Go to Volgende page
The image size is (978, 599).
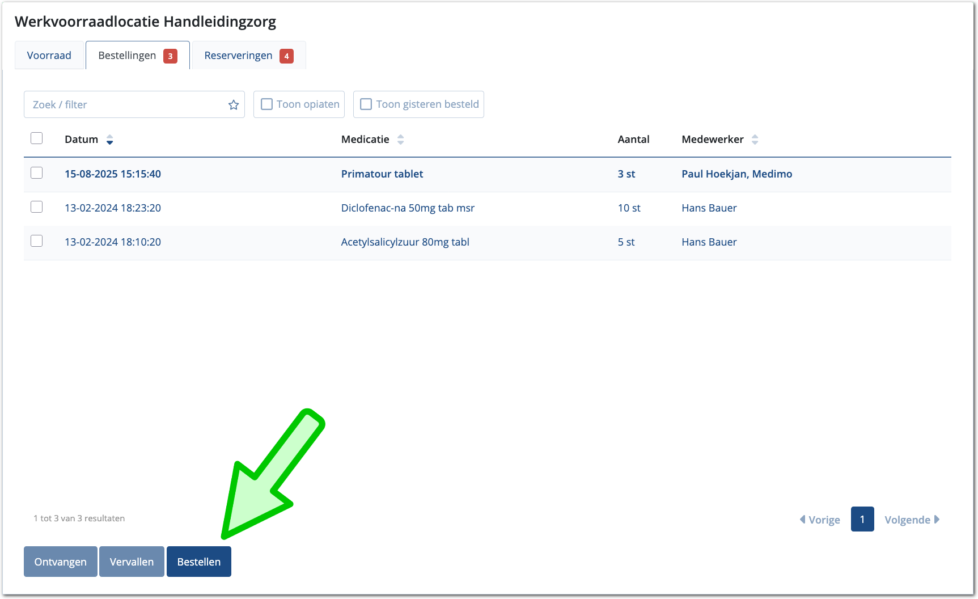pyautogui.click(x=912, y=520)
